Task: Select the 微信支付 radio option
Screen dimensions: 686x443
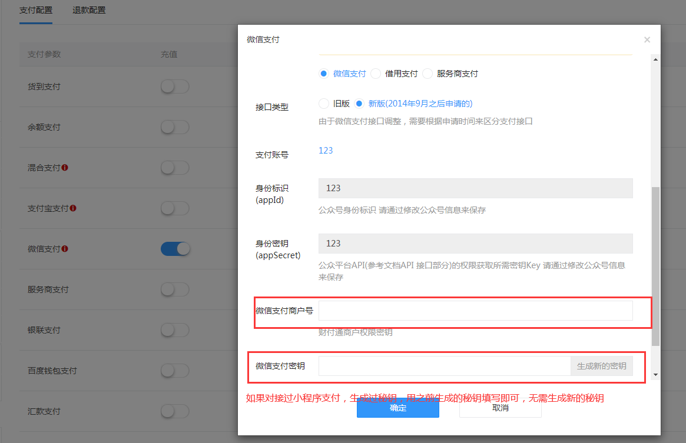Action: click(323, 74)
